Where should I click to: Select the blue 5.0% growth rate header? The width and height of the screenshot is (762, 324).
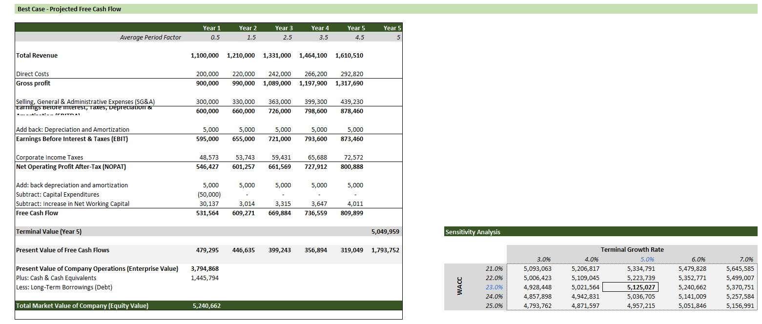646,260
